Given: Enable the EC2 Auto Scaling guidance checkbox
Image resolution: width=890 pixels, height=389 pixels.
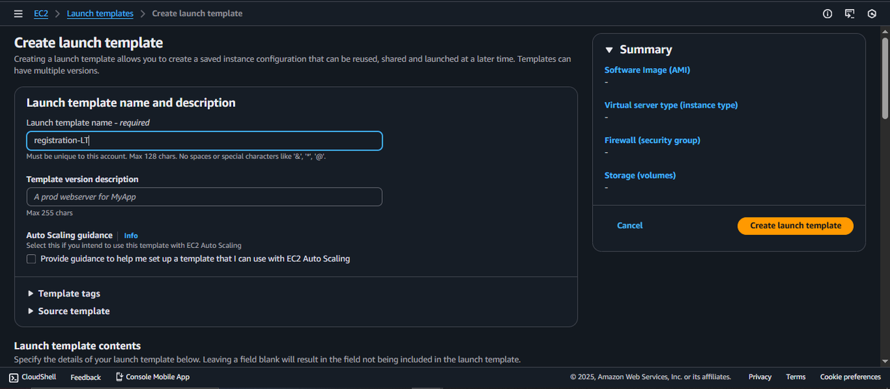Looking at the screenshot, I should click(x=31, y=259).
